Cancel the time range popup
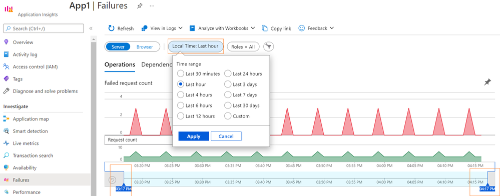 [x=226, y=136]
